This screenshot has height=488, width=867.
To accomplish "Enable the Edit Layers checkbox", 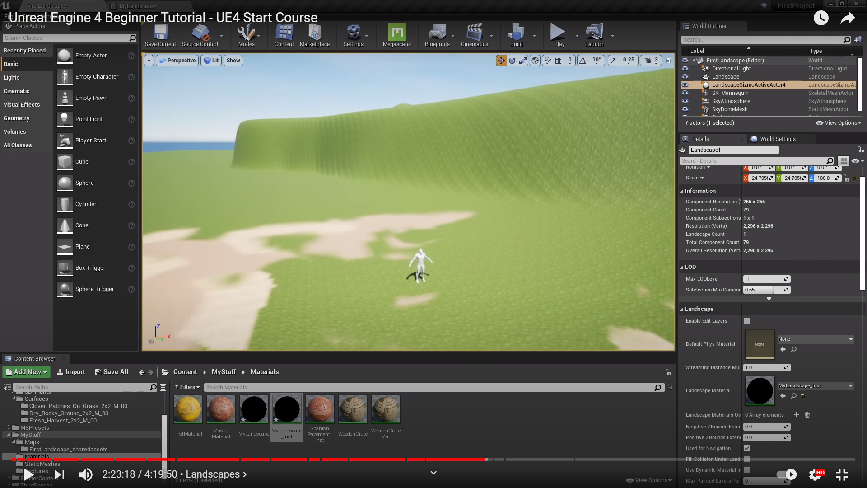I will pos(747,321).
